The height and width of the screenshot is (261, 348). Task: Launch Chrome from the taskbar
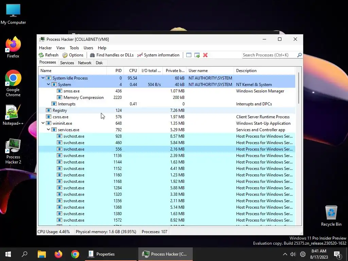click(x=75, y=254)
